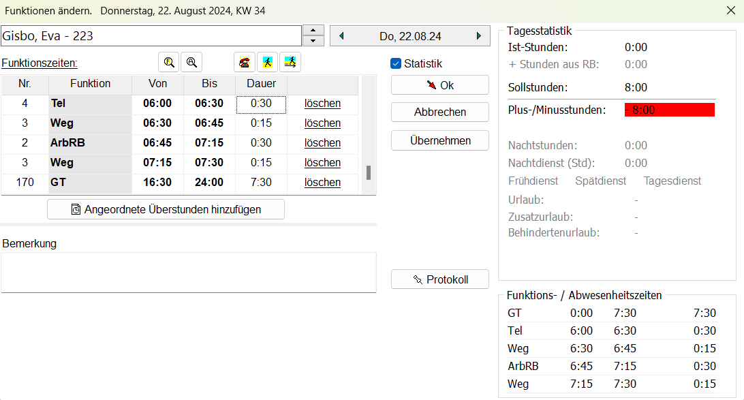Click the magnifier icon with letter A

click(191, 62)
